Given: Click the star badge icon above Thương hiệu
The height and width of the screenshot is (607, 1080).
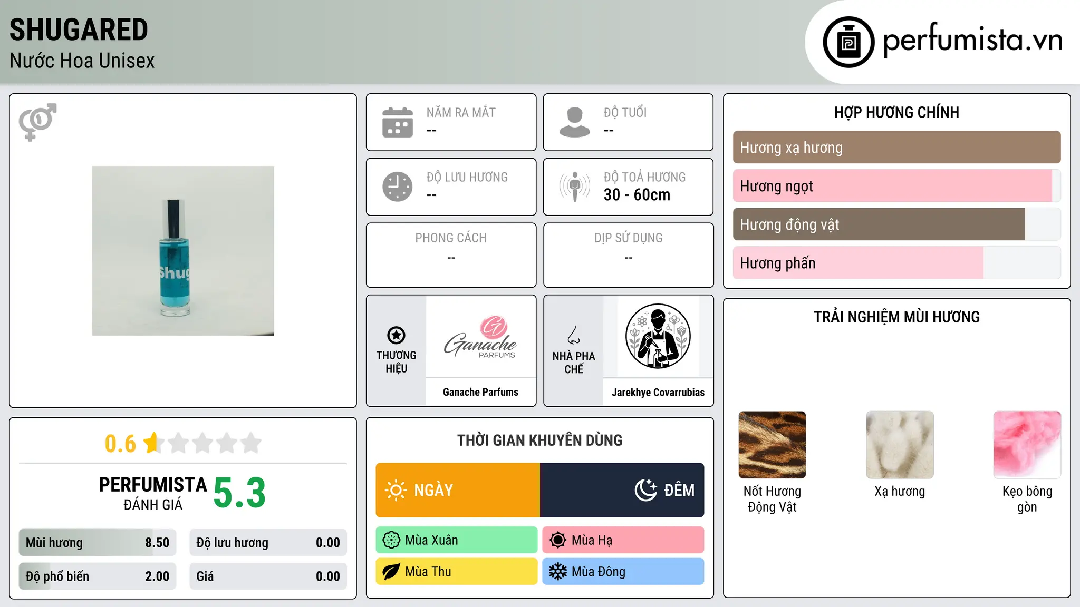Looking at the screenshot, I should pos(396,335).
